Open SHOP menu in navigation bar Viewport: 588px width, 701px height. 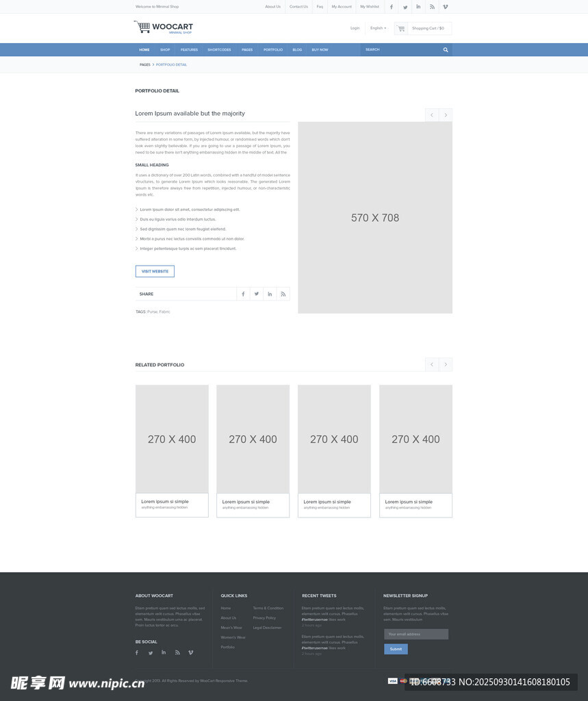[165, 49]
